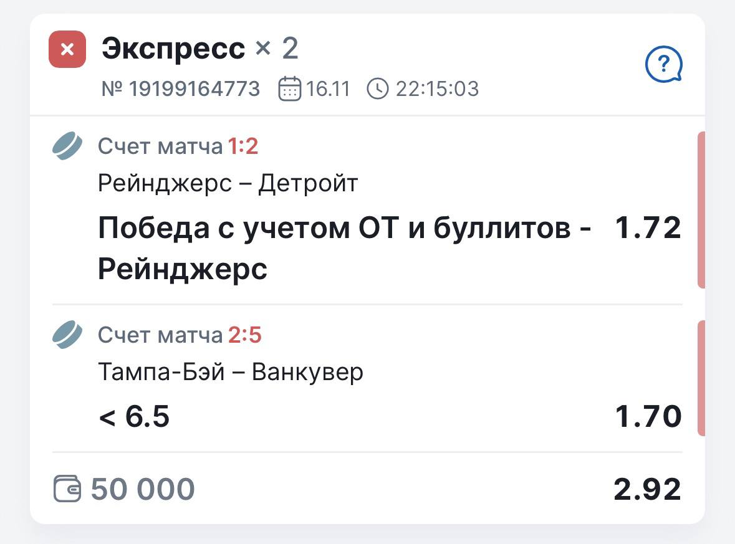Image resolution: width=735 pixels, height=544 pixels.
Task: Click the 50 000 stake amount
Action: pos(143,489)
